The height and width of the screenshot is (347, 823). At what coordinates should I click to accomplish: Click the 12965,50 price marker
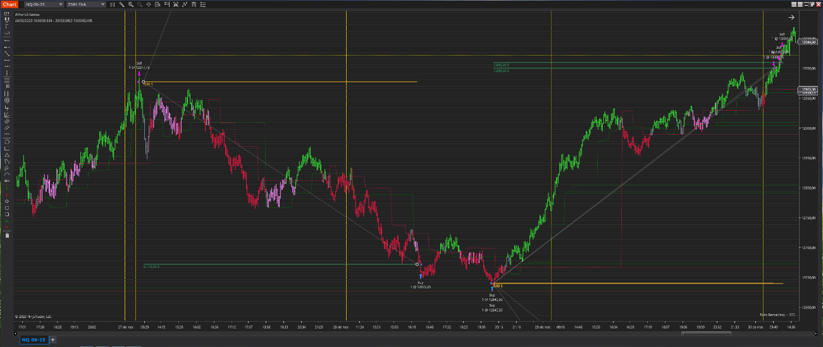(809, 89)
